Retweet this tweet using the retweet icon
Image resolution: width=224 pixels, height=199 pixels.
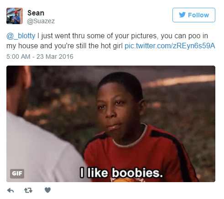(x=28, y=190)
